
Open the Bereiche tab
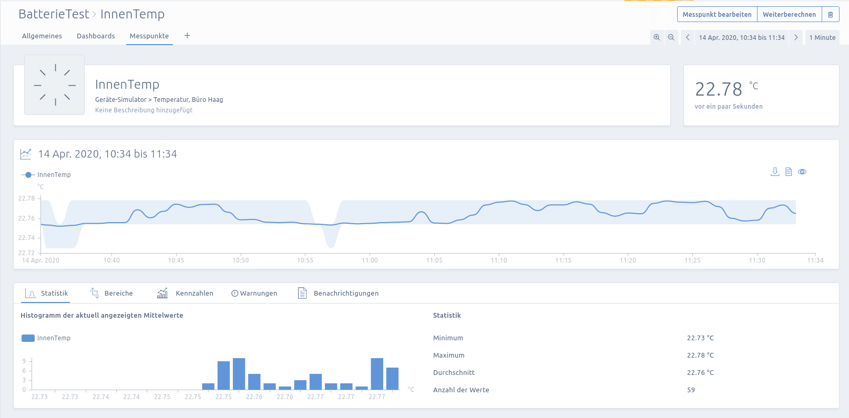111,294
